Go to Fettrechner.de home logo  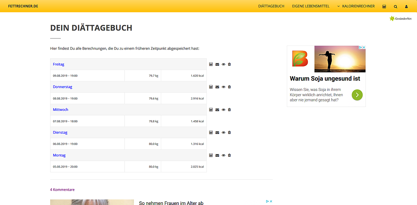click(x=23, y=6)
